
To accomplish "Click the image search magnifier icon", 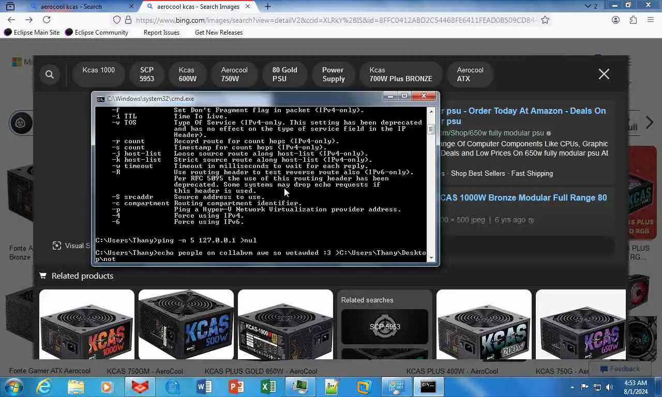I will (50, 74).
